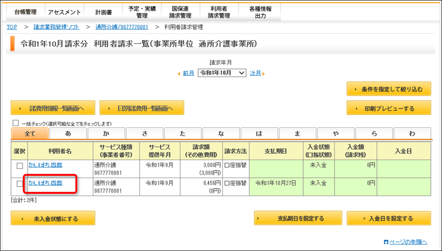
Task: Select the た kana tab
Action: (x=183, y=133)
